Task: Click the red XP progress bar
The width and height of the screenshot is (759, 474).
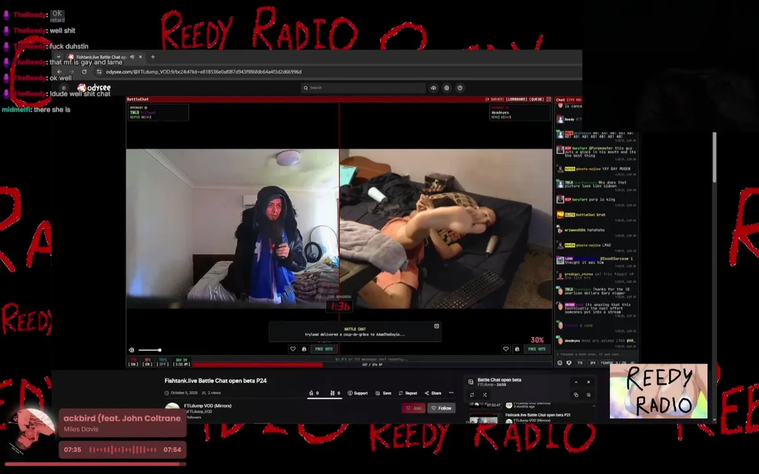Action: pyautogui.click(x=258, y=365)
